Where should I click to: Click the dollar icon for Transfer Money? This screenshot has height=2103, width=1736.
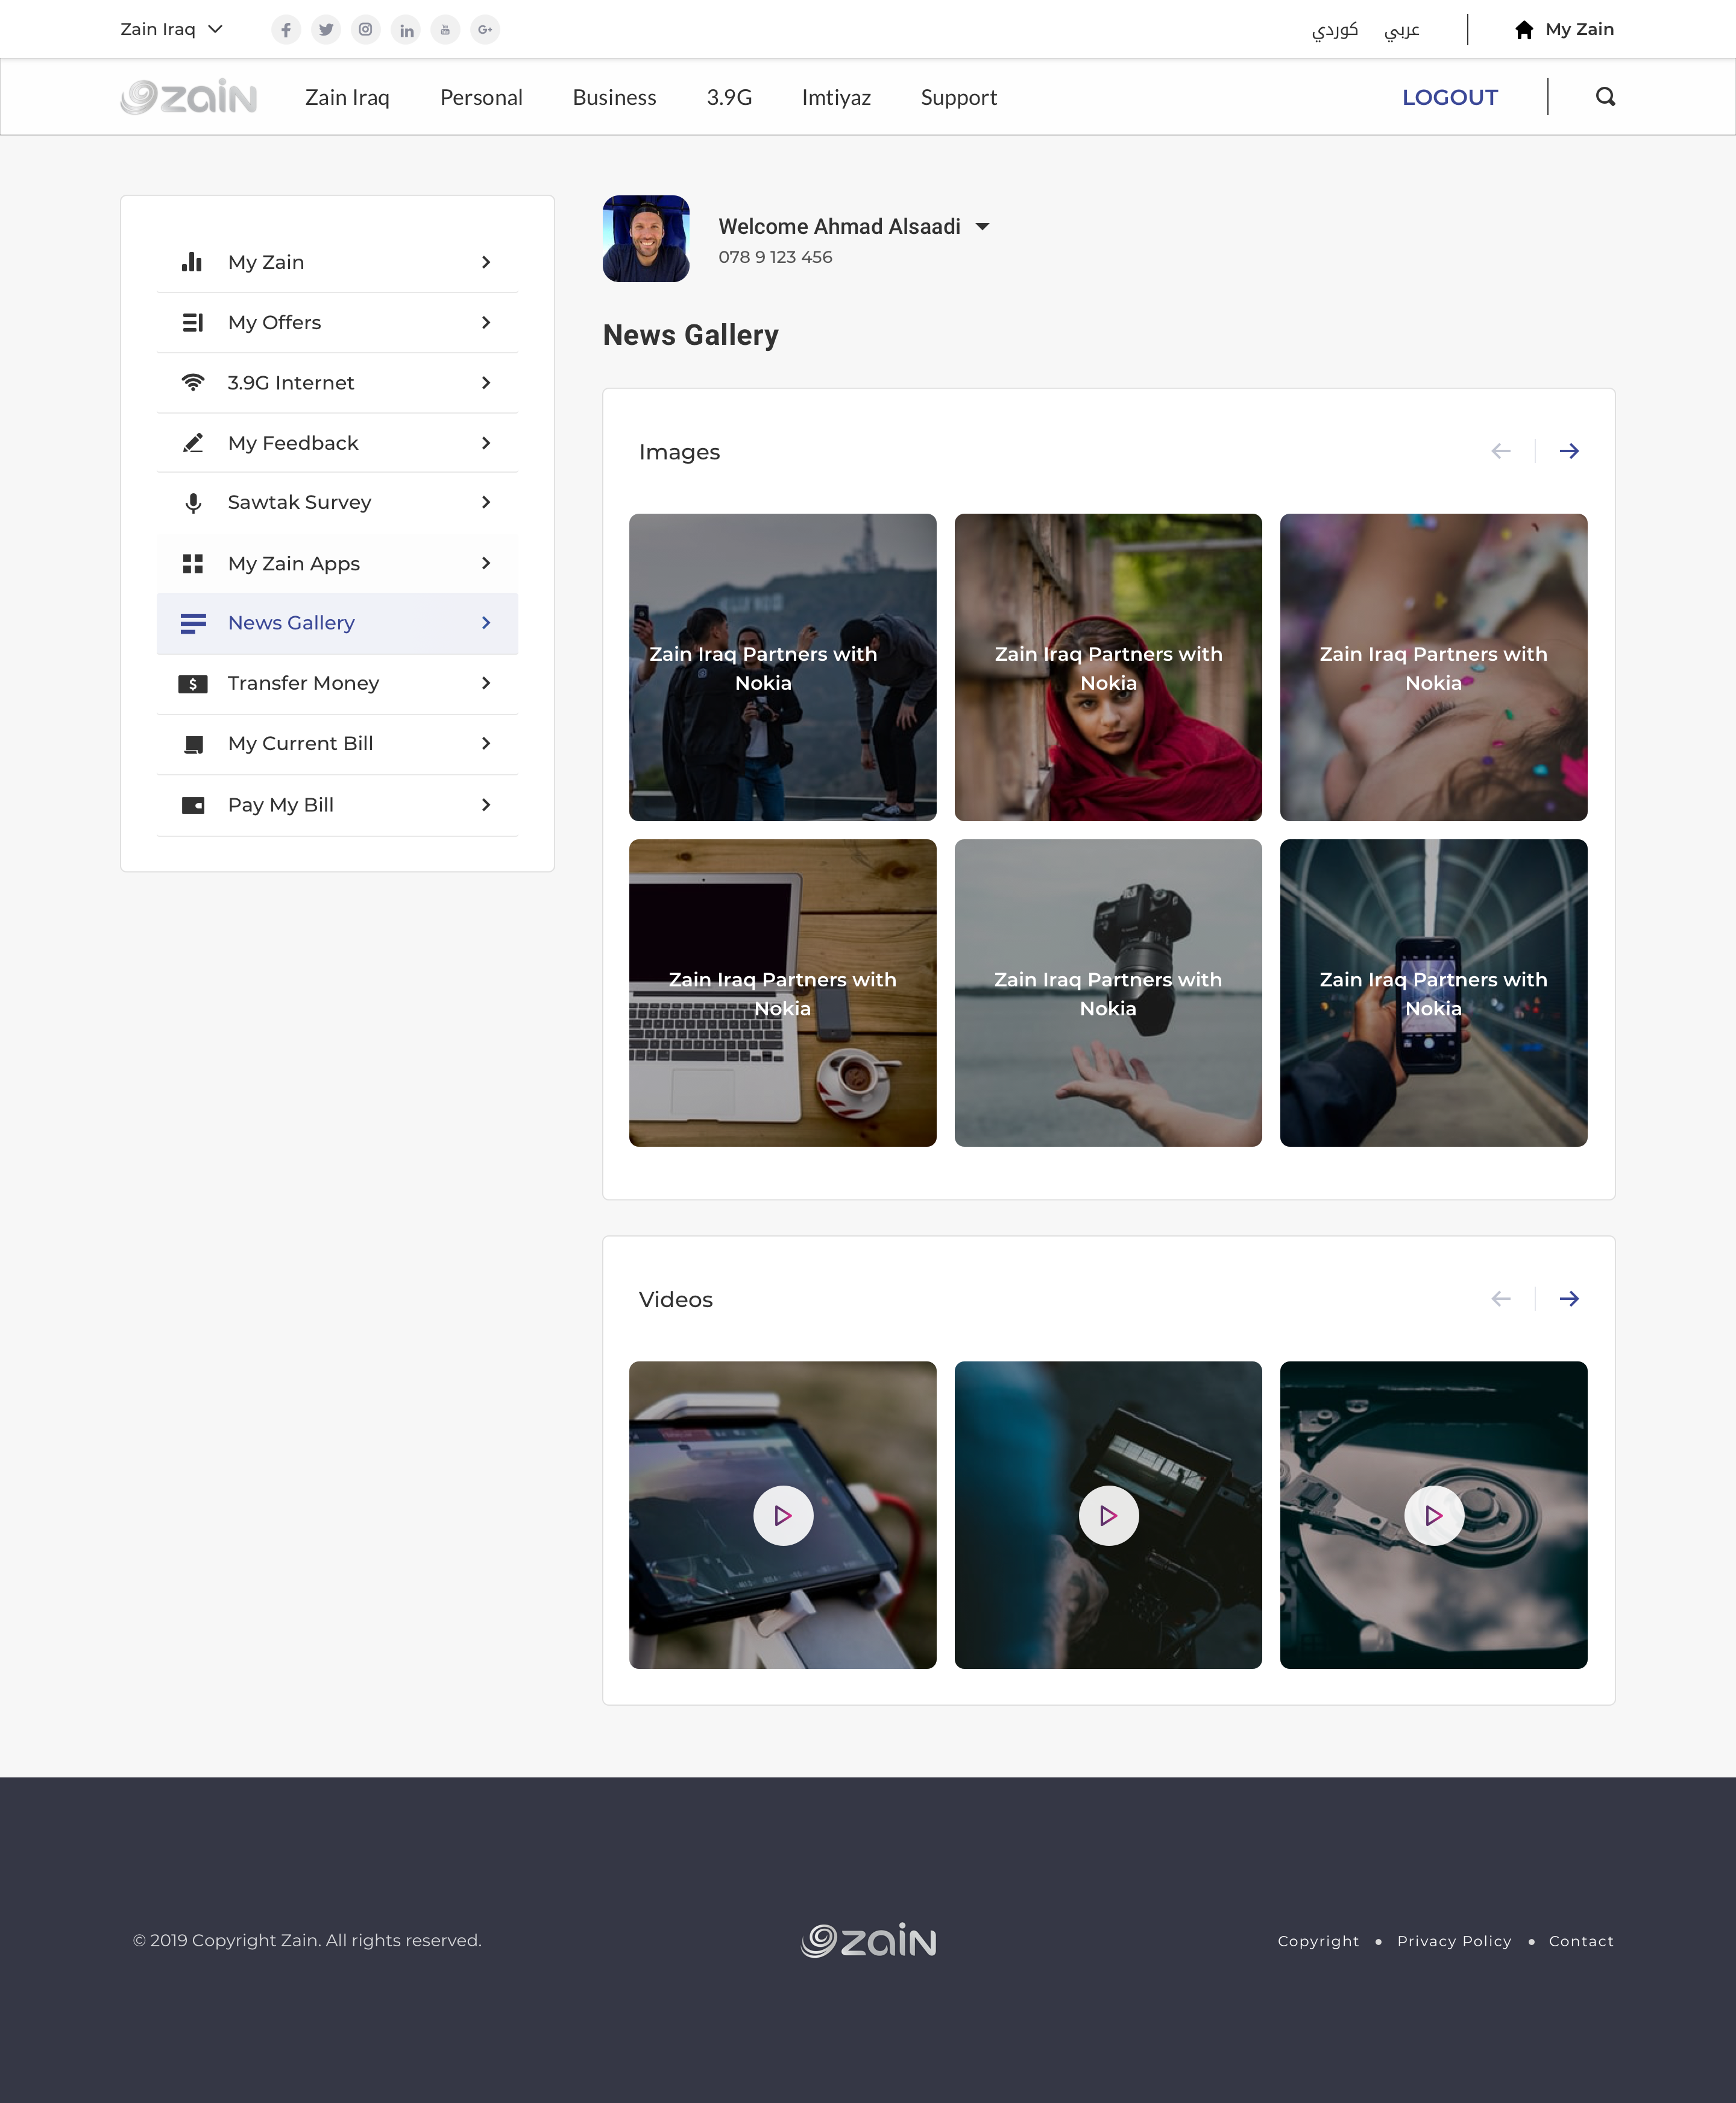point(193,684)
